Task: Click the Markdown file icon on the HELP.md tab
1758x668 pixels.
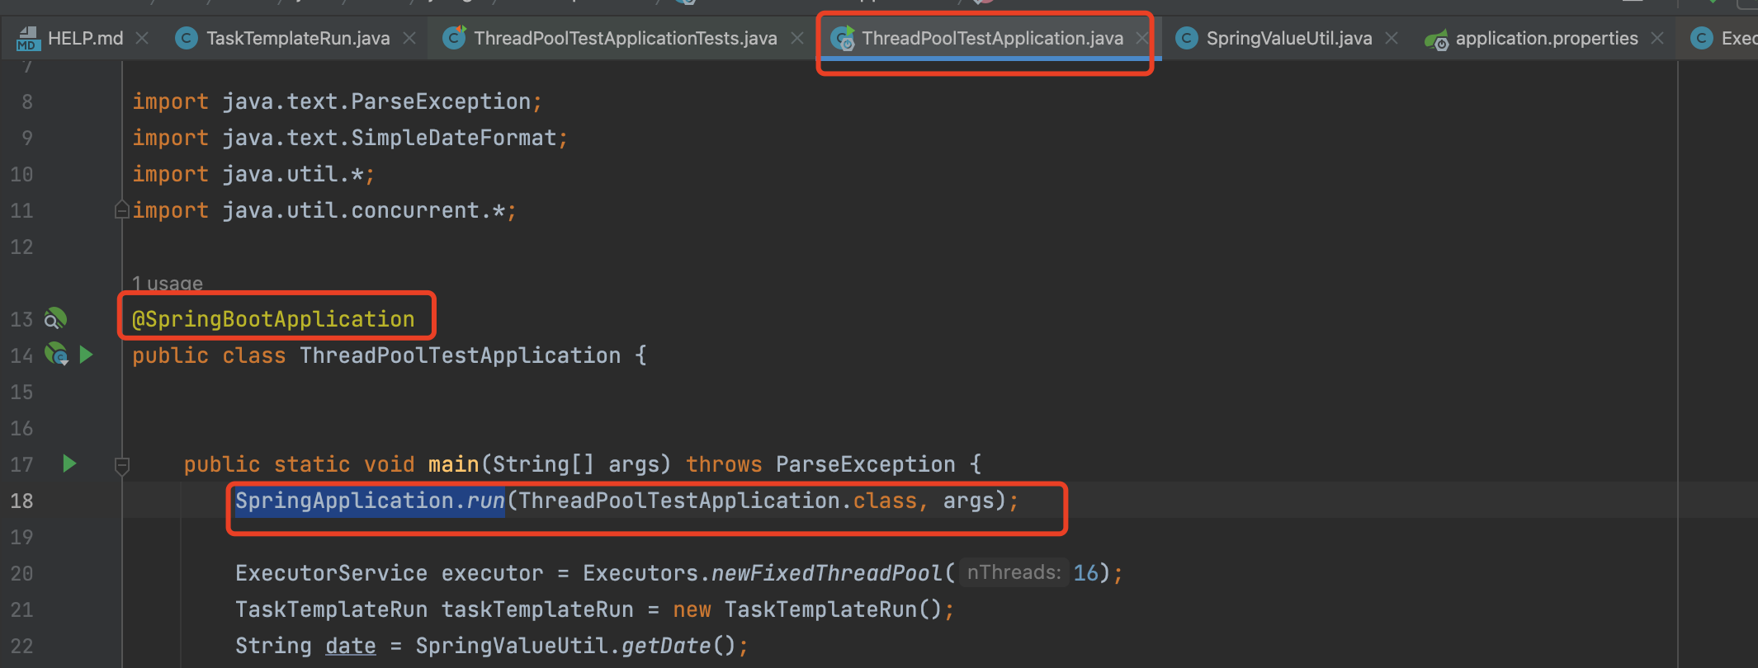Action: pyautogui.click(x=28, y=39)
